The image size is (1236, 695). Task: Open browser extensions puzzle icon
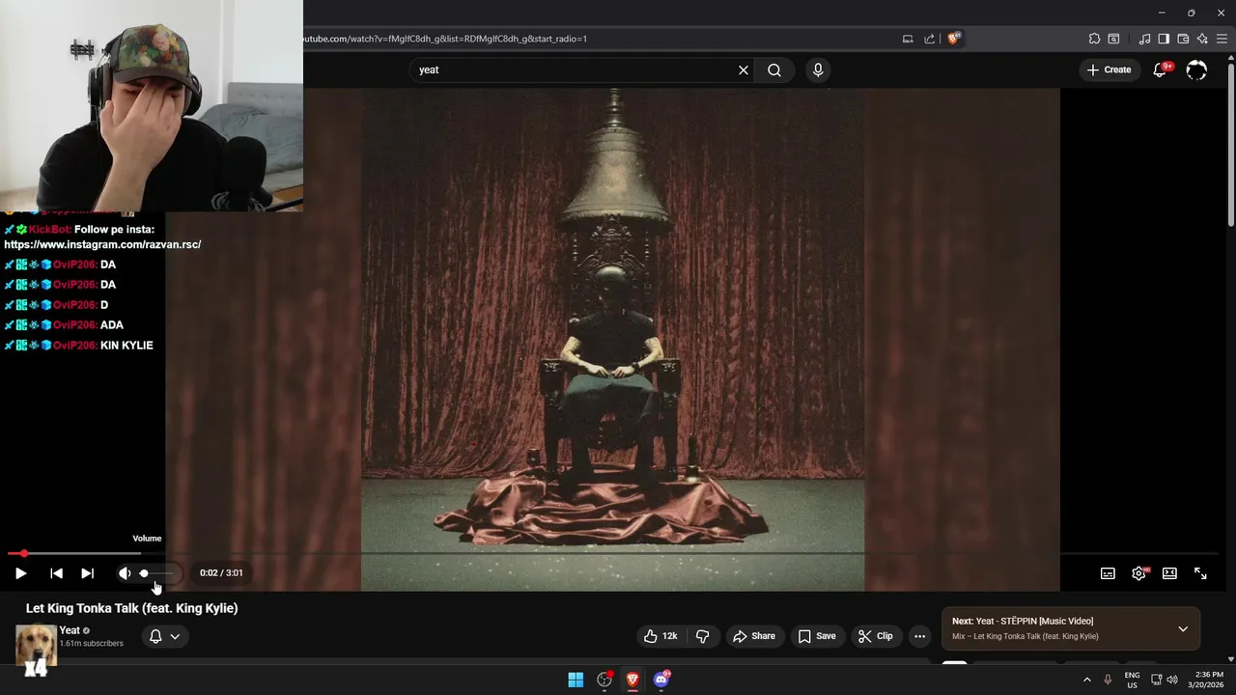pyautogui.click(x=1094, y=39)
